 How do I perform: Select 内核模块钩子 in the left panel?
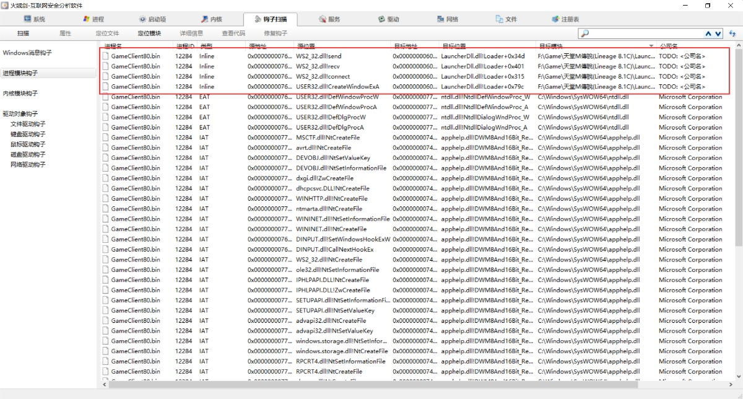click(20, 94)
